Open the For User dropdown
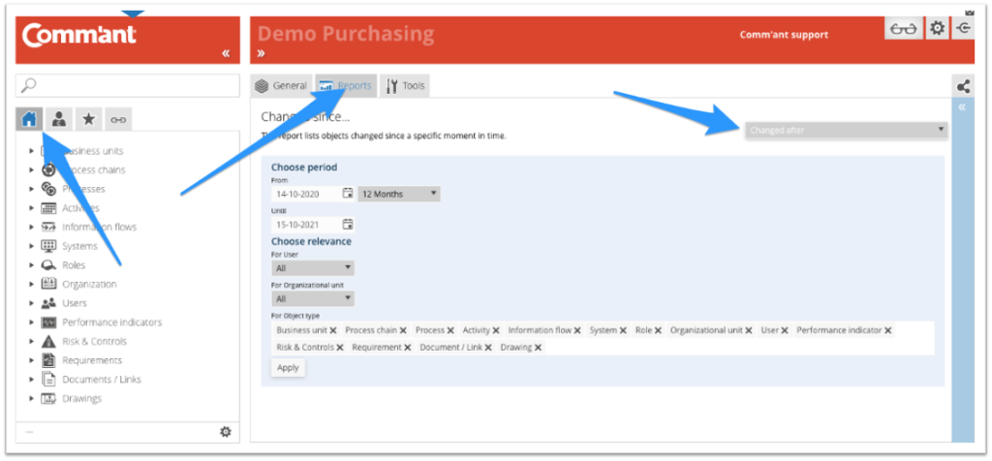 pyautogui.click(x=313, y=267)
